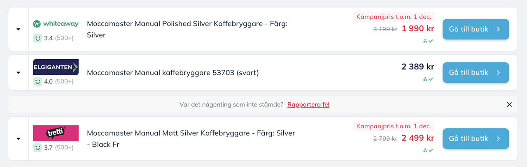
Task: Dismiss the report-error feedback bar
Action: tap(509, 104)
